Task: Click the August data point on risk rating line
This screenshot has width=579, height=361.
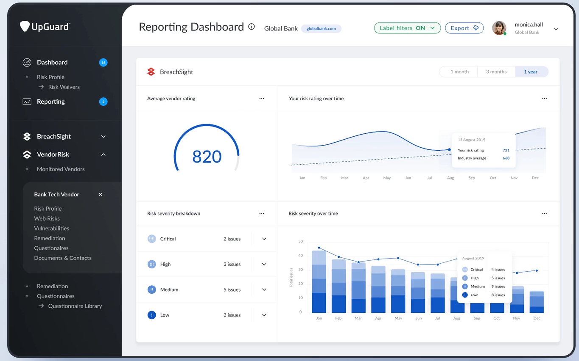Action: [450, 149]
